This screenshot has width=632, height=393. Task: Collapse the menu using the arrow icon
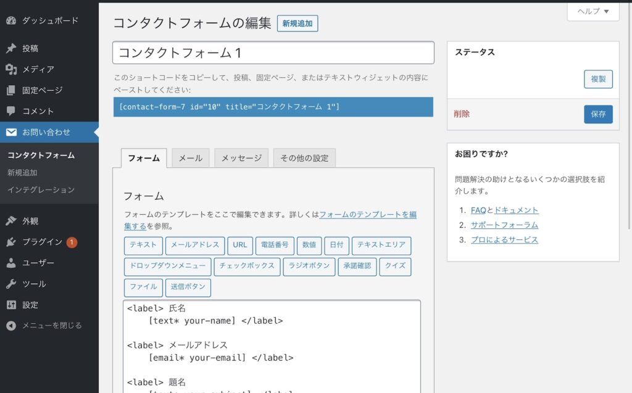click(x=11, y=325)
